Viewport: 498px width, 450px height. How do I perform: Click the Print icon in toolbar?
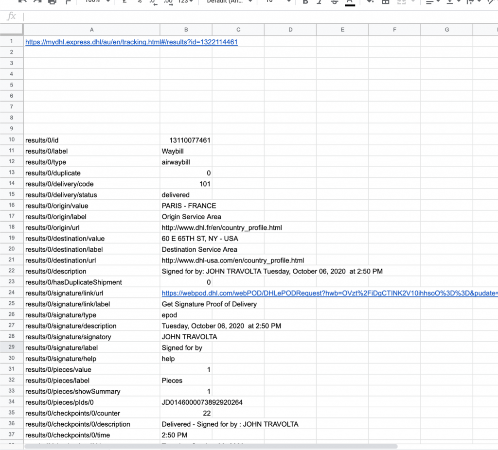click(x=53, y=2)
